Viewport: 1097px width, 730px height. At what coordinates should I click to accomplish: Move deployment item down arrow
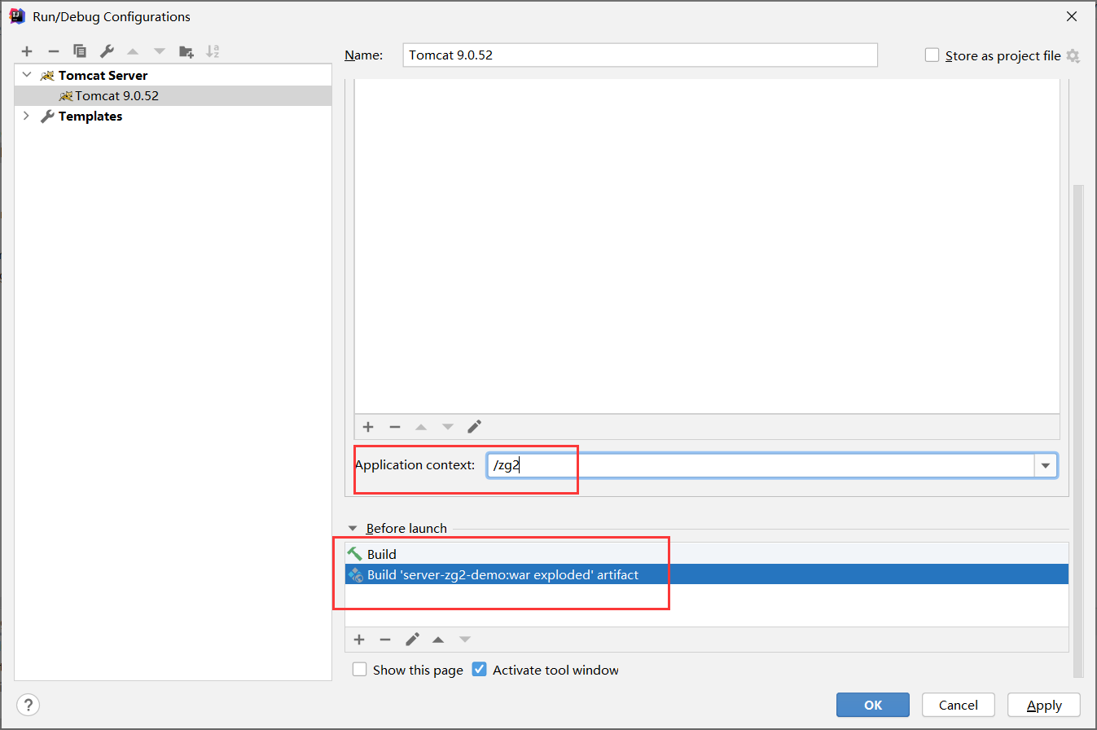pos(448,427)
